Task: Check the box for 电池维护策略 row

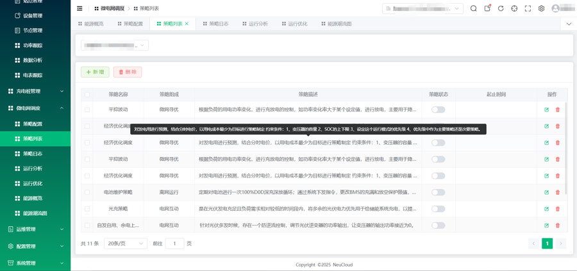Action: (x=87, y=192)
